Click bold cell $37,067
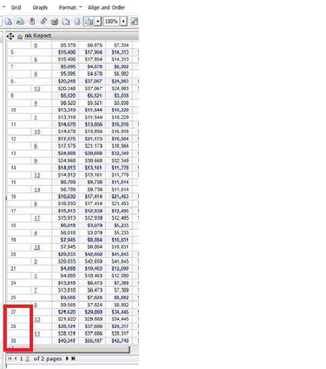This screenshot has height=369, width=326. pos(94,81)
